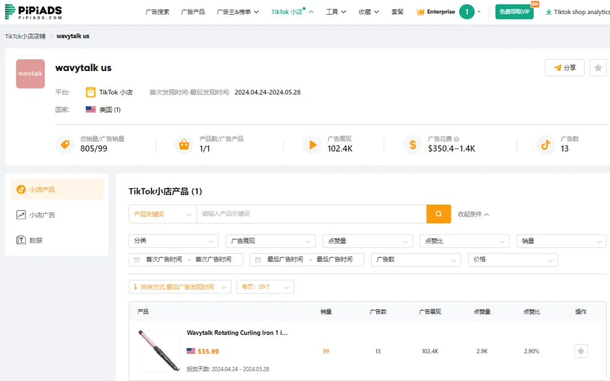Viewport: 610px width, 381px height.
Task: Open the 点赞量 filter dropdown
Action: tap(367, 241)
